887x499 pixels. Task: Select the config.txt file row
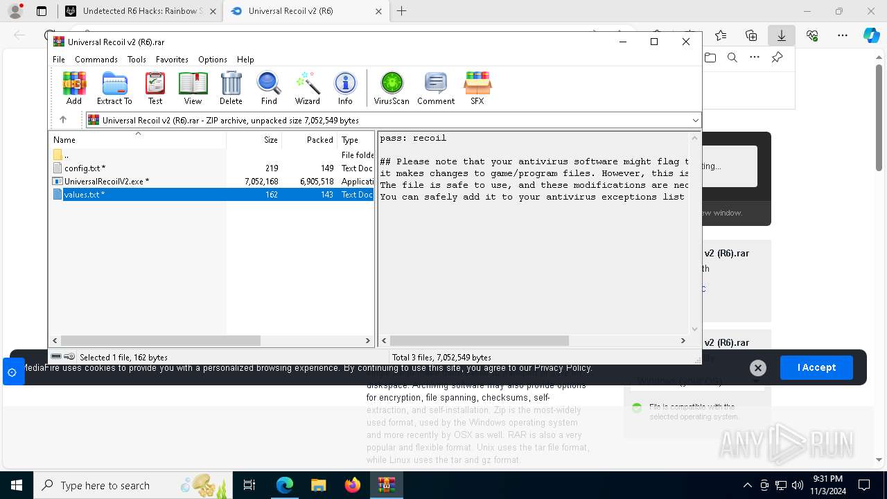212,168
